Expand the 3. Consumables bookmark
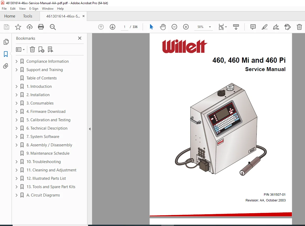The height and width of the screenshot is (226, 305). (17, 103)
